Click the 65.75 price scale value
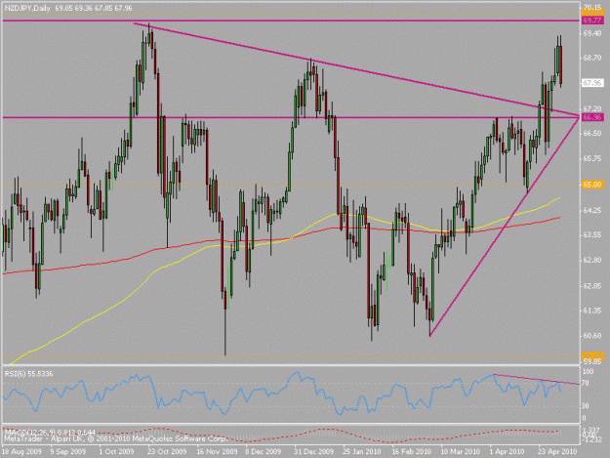The height and width of the screenshot is (458, 610). [x=592, y=158]
